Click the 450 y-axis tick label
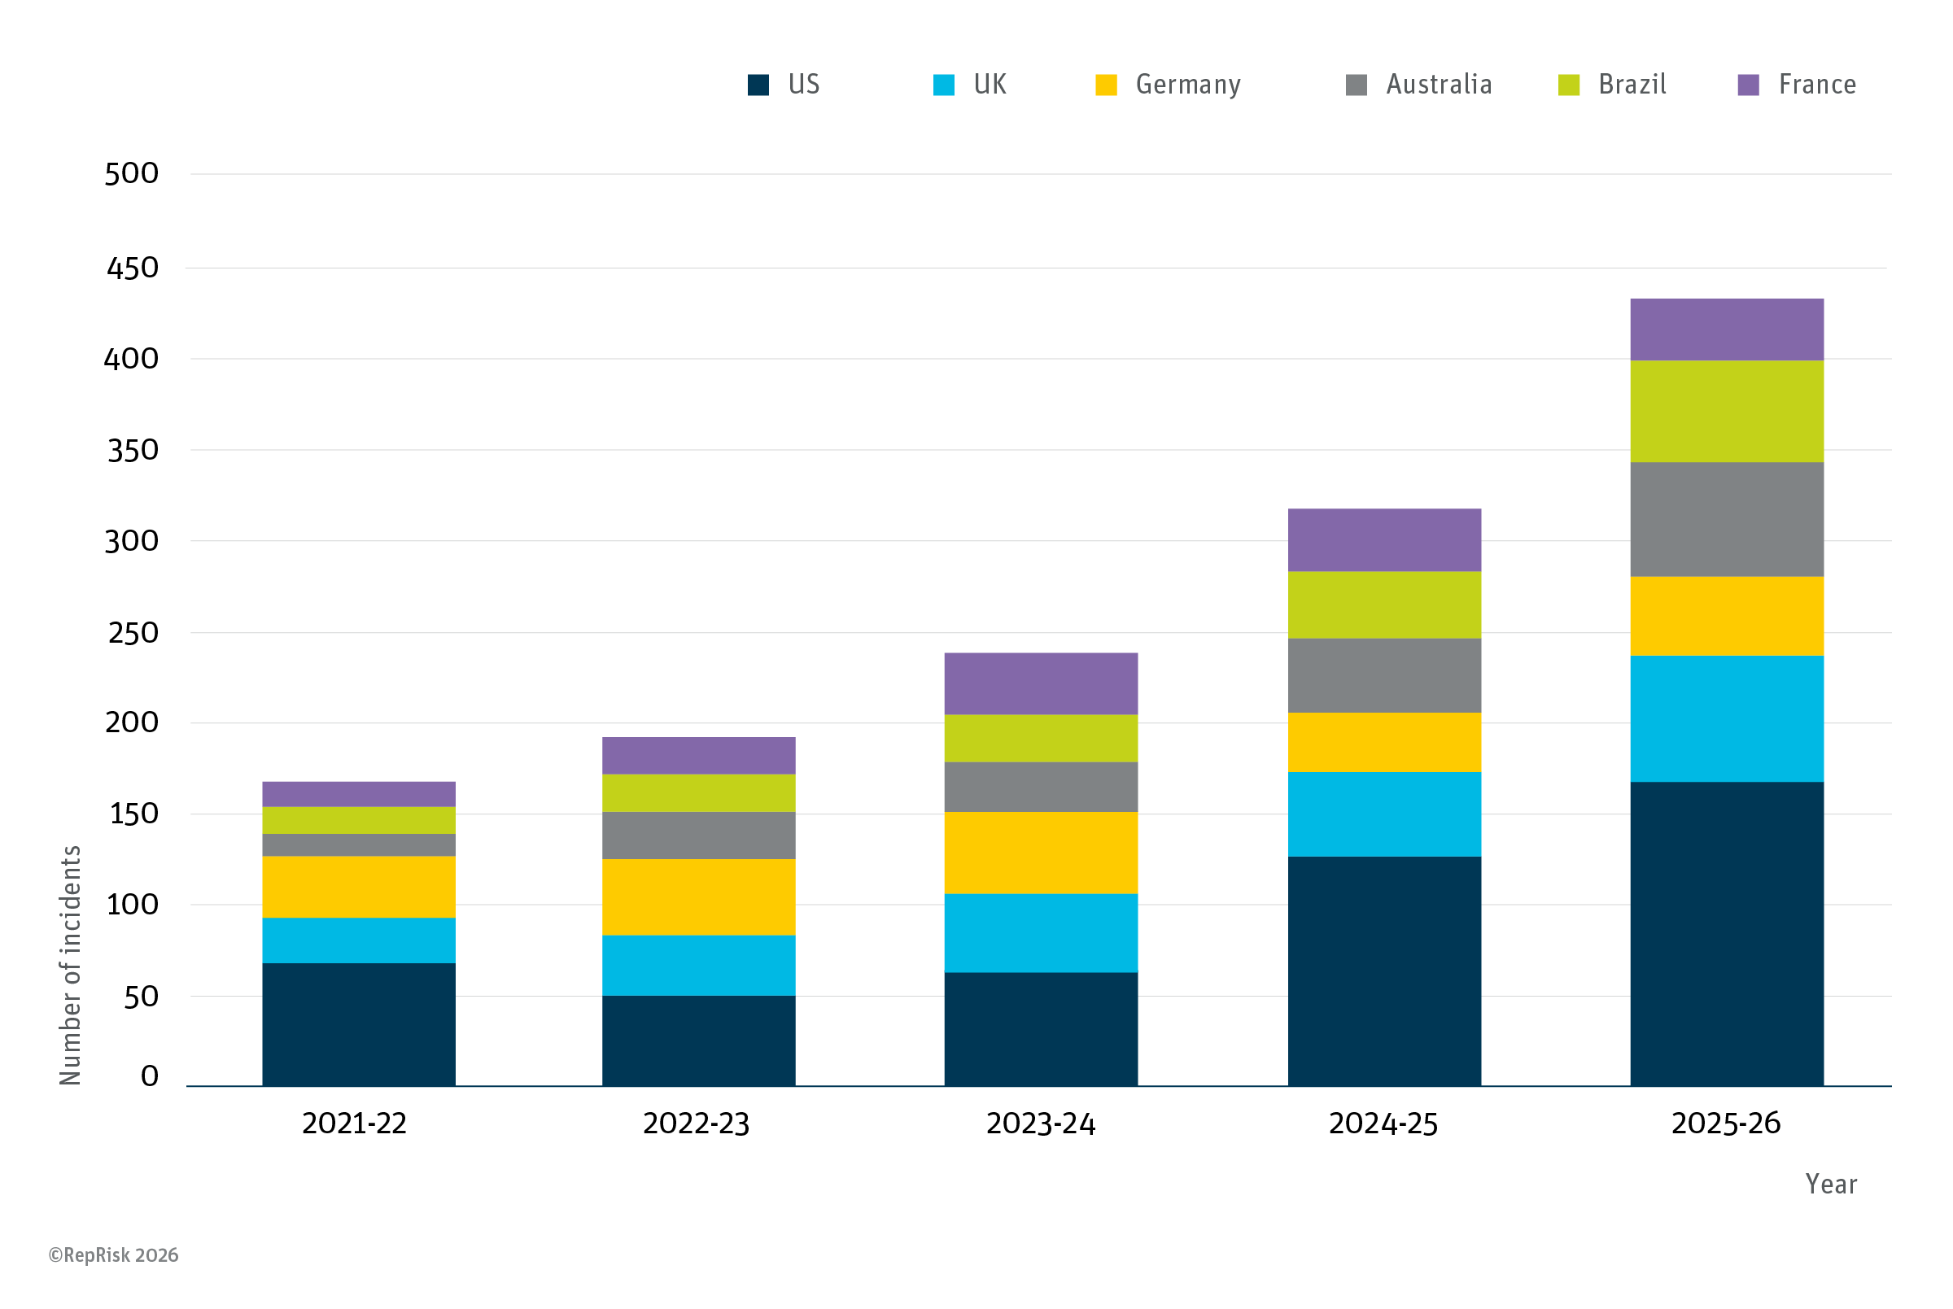This screenshot has width=1953, height=1309. 132,268
